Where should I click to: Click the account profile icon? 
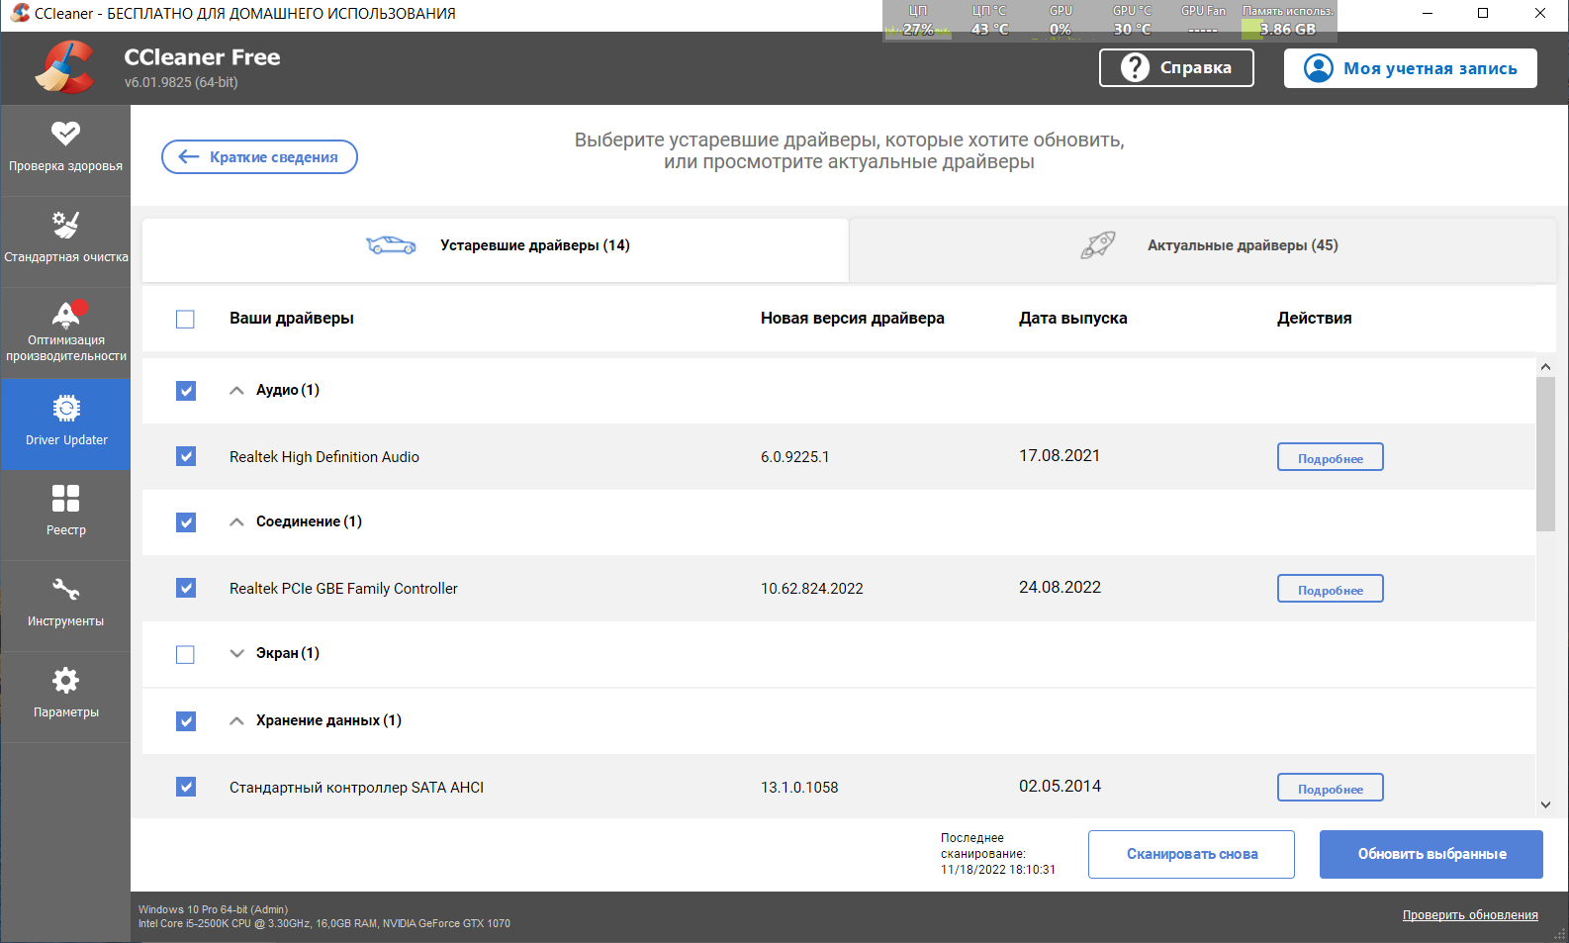tap(1319, 68)
